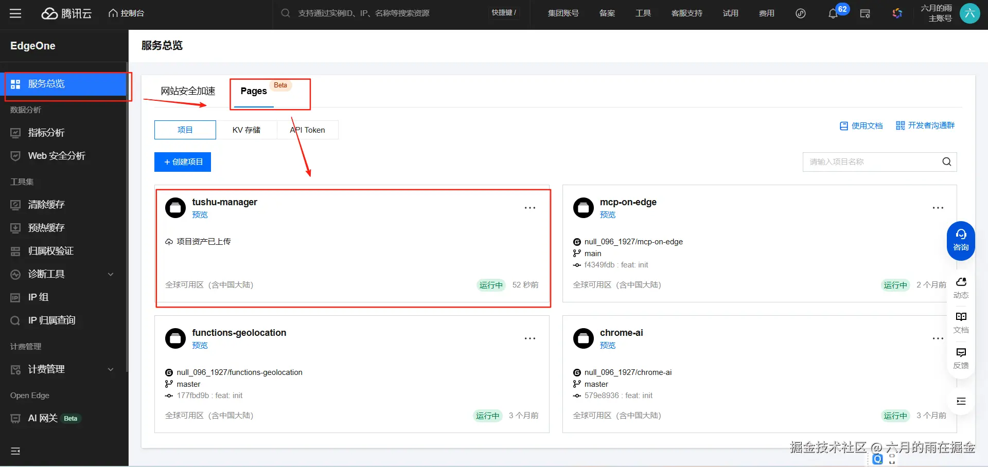Open the null_096_1927/mcp-on-edge repository text
This screenshot has width=988, height=467.
(633, 242)
